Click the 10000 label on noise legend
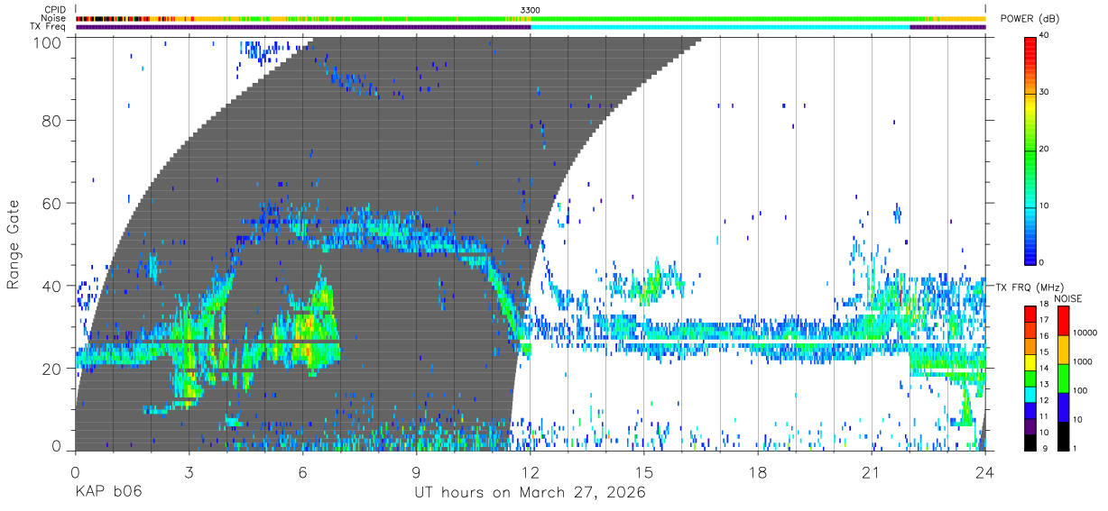The image size is (1108, 511). pyautogui.click(x=1085, y=332)
